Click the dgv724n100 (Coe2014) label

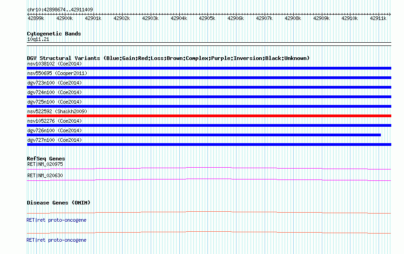tap(54, 92)
